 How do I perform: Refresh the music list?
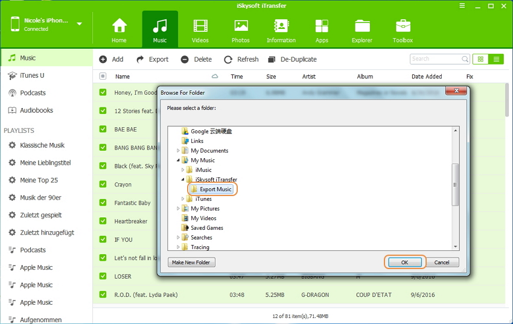click(241, 59)
